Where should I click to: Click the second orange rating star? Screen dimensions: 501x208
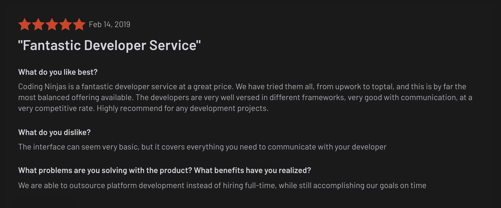[x=38, y=24]
